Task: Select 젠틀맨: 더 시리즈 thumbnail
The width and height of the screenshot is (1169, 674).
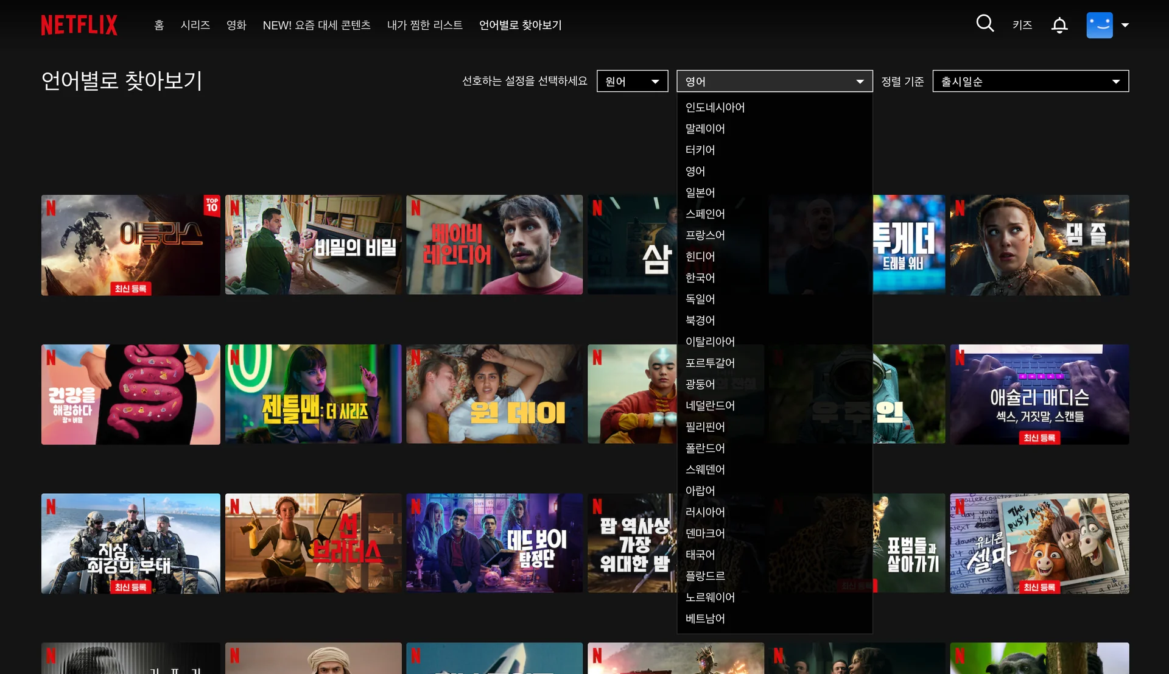Action: click(x=313, y=394)
